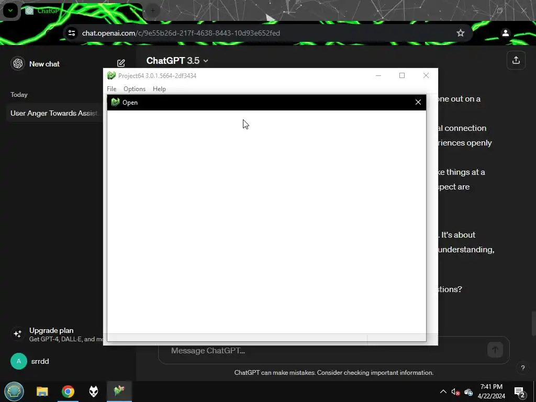536x402 pixels.
Task: Click the share chat upload icon
Action: pyautogui.click(x=516, y=60)
